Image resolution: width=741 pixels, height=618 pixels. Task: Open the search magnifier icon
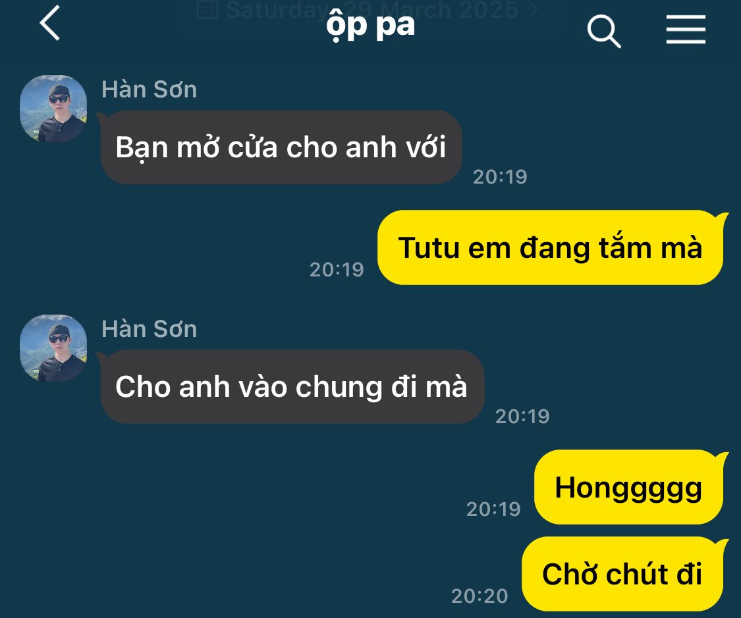click(603, 31)
